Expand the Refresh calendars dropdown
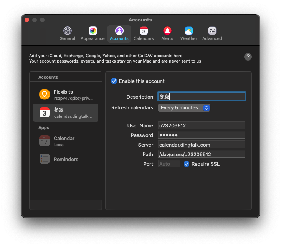 coord(184,108)
